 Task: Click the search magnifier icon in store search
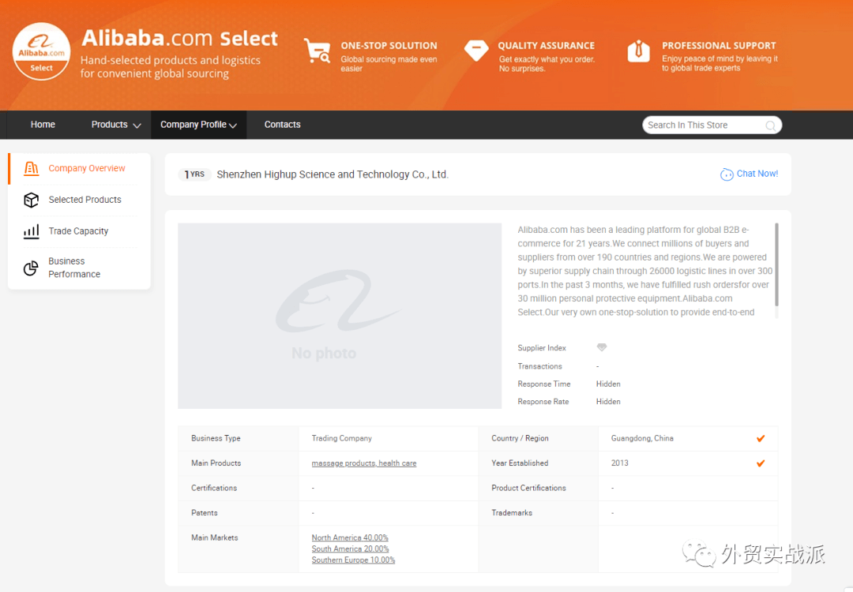770,126
